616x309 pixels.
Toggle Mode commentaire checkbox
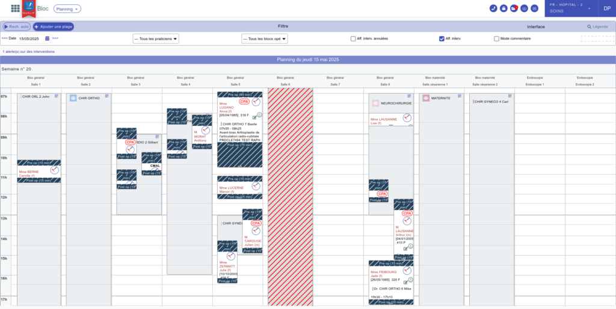(x=496, y=38)
